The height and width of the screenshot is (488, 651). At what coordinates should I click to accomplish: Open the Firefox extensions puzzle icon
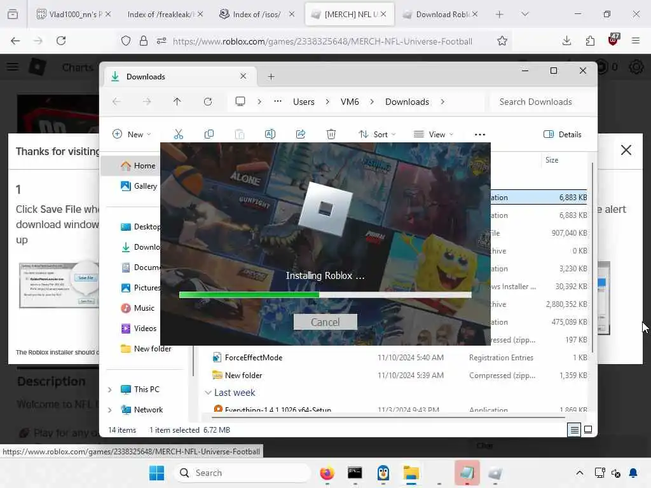point(590,41)
